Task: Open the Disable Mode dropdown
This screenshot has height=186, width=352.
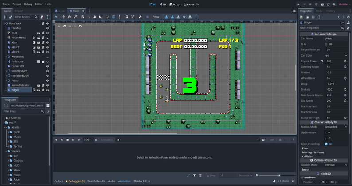Action: 336,165
